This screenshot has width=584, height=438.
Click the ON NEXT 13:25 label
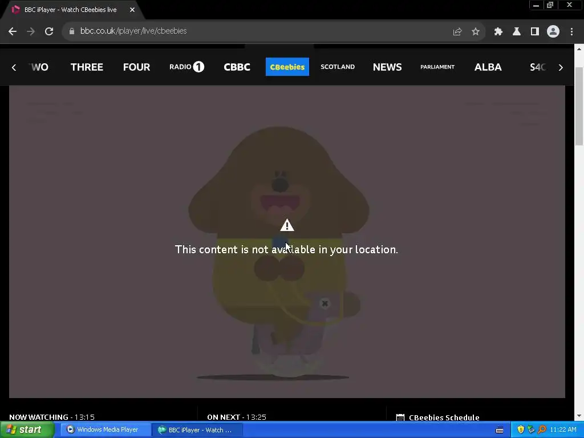[237, 417]
